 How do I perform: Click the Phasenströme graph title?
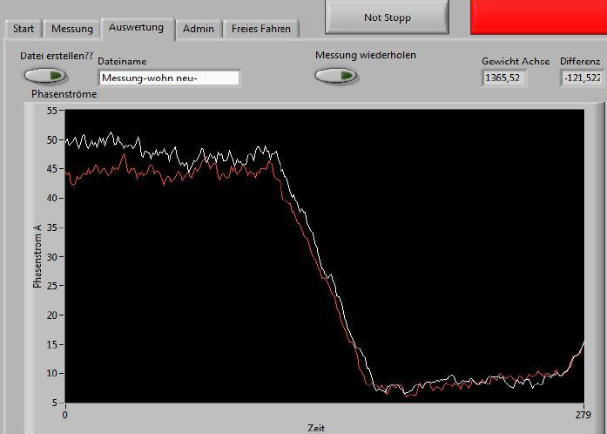coord(64,94)
